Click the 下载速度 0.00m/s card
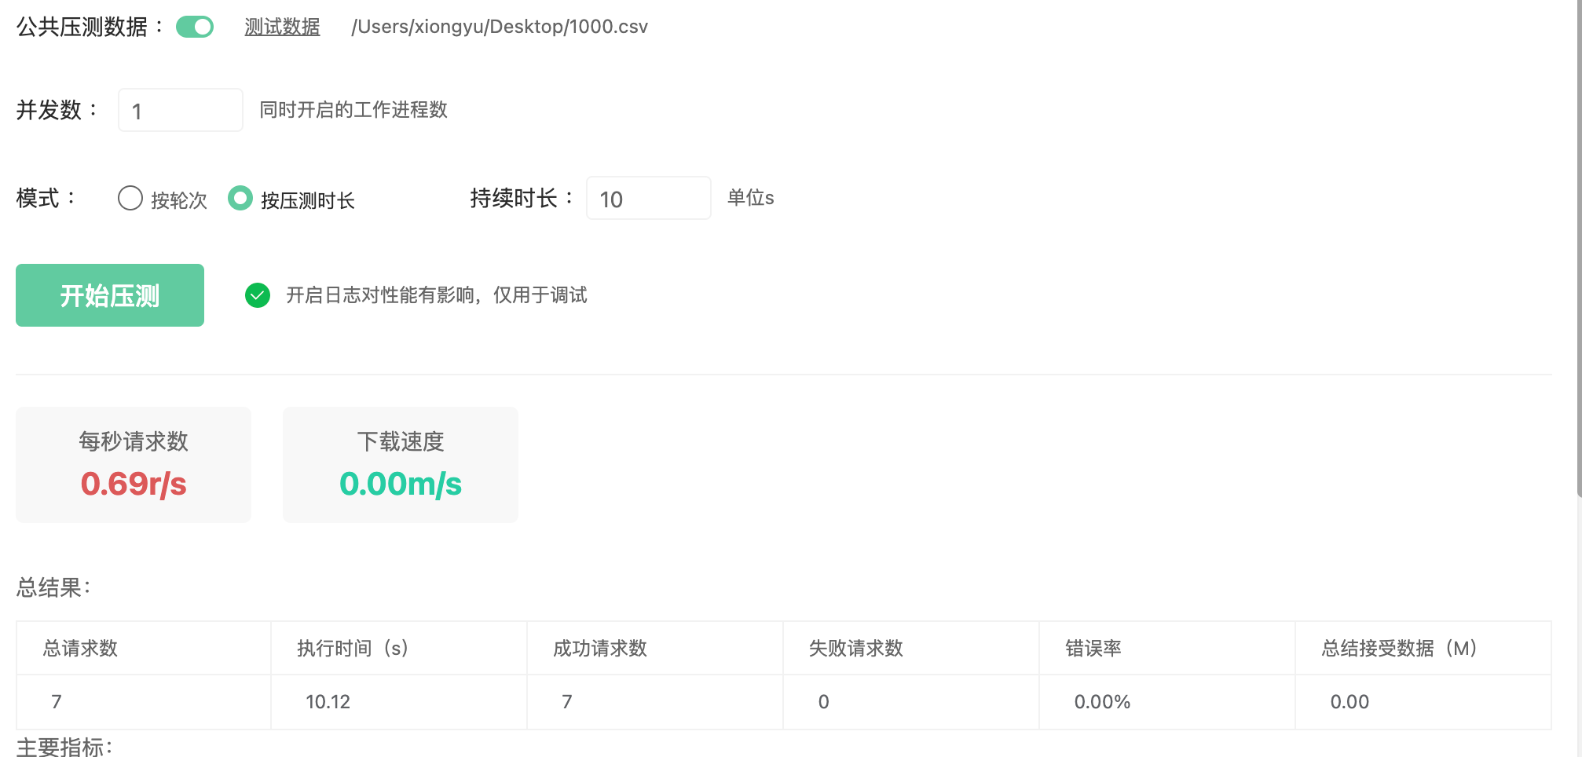Image resolution: width=1582 pixels, height=757 pixels. coord(401,465)
